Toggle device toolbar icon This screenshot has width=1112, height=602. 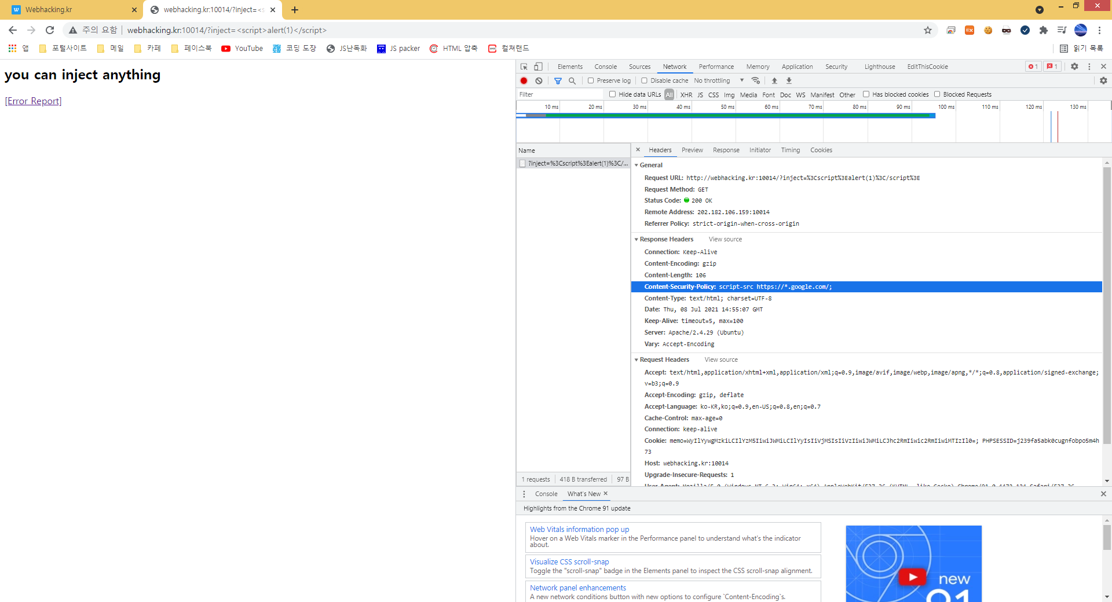(x=538, y=67)
